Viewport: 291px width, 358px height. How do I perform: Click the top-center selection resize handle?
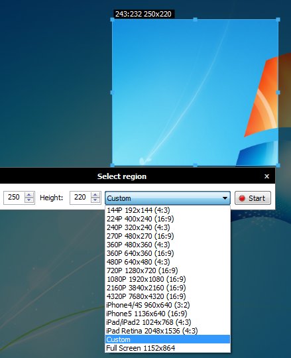pos(195,20)
